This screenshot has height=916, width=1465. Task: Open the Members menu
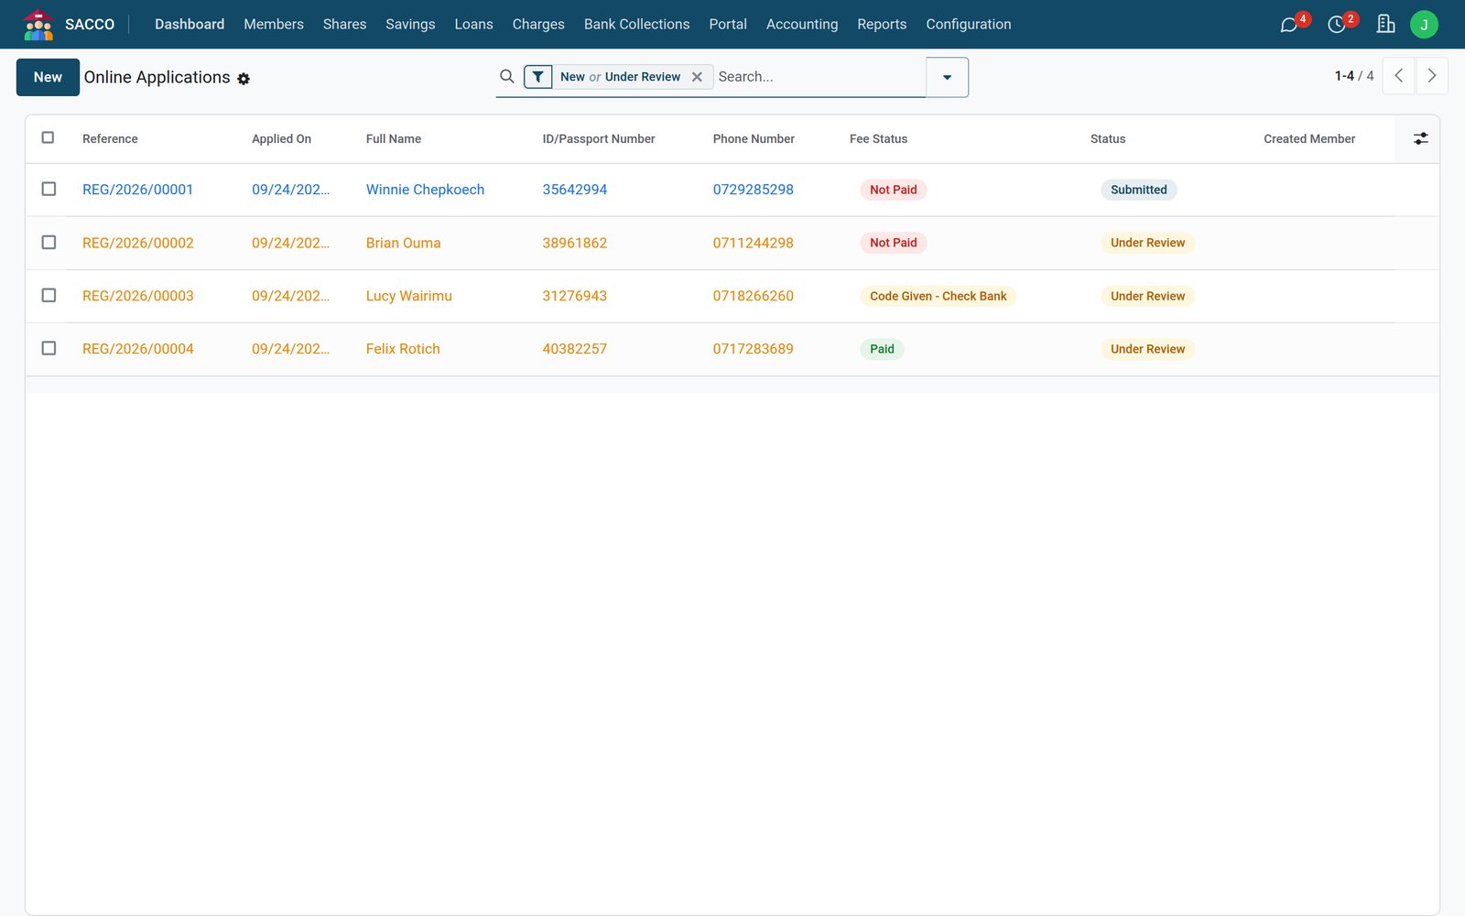tap(274, 24)
